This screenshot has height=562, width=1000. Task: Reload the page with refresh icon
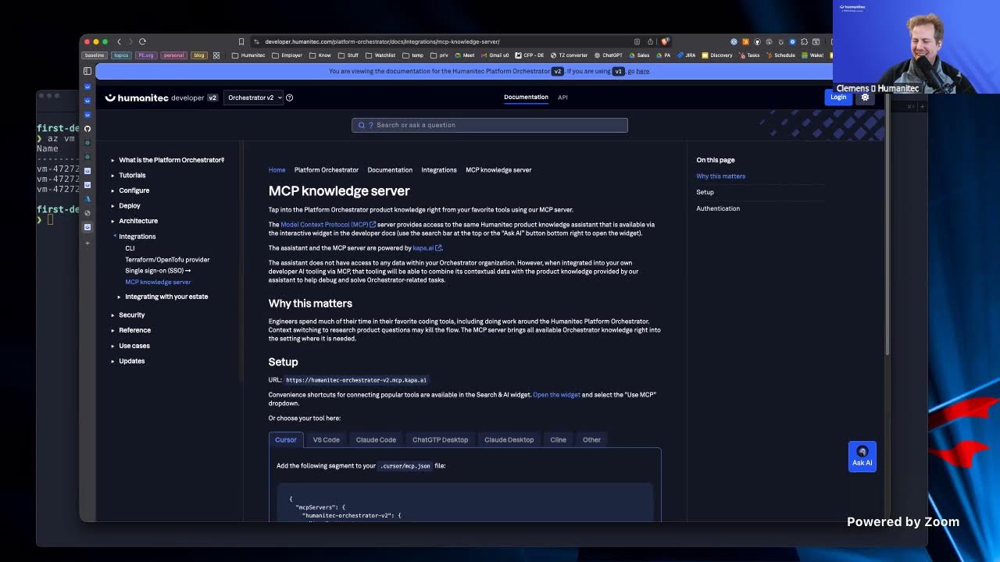tap(142, 41)
